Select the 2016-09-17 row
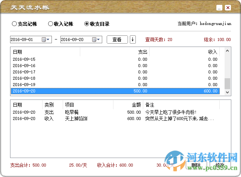Screen dimensions: 241x177 pyautogui.click(x=115, y=72)
